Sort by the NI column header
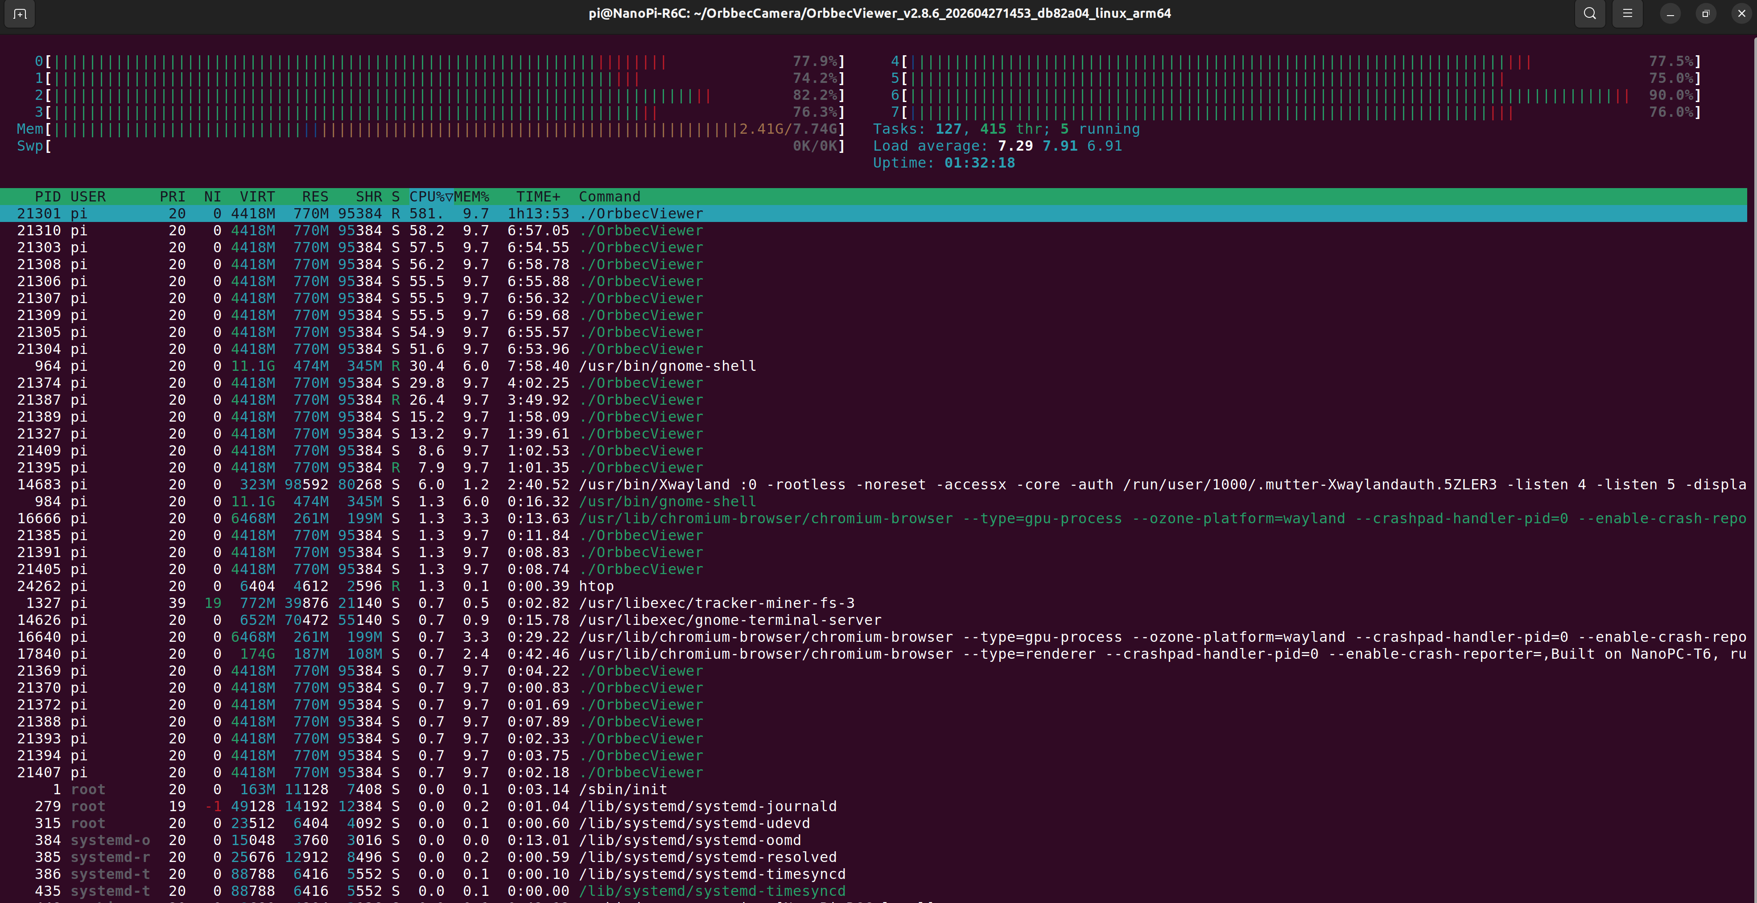Viewport: 1757px width, 903px height. coord(213,197)
